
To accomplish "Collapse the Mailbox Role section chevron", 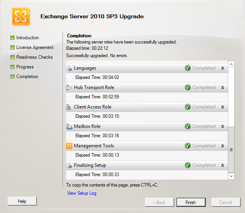I will (x=223, y=126).
